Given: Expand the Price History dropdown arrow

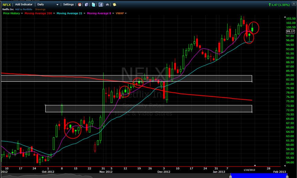Looking at the screenshot, I should coord(22,14).
